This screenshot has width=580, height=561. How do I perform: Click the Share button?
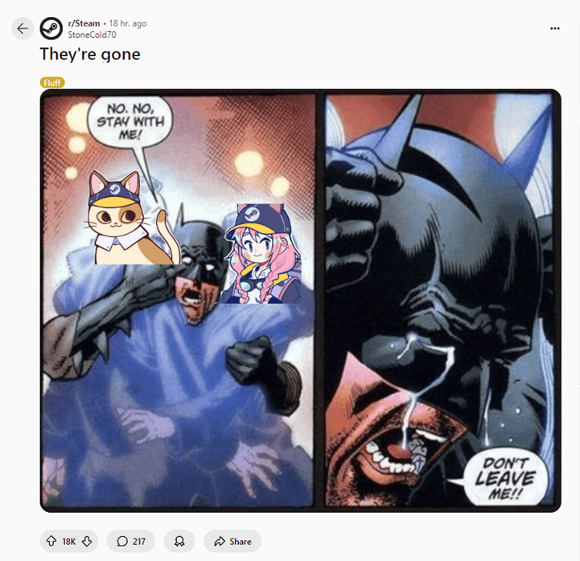coord(232,542)
